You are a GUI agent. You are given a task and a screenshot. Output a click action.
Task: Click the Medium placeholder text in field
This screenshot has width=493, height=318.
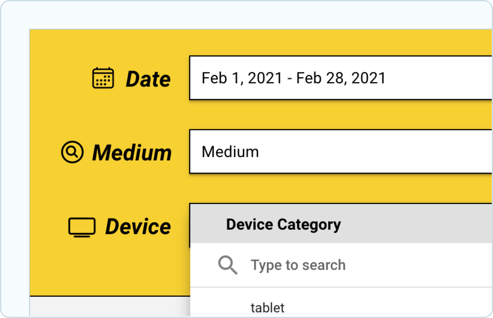tap(230, 152)
